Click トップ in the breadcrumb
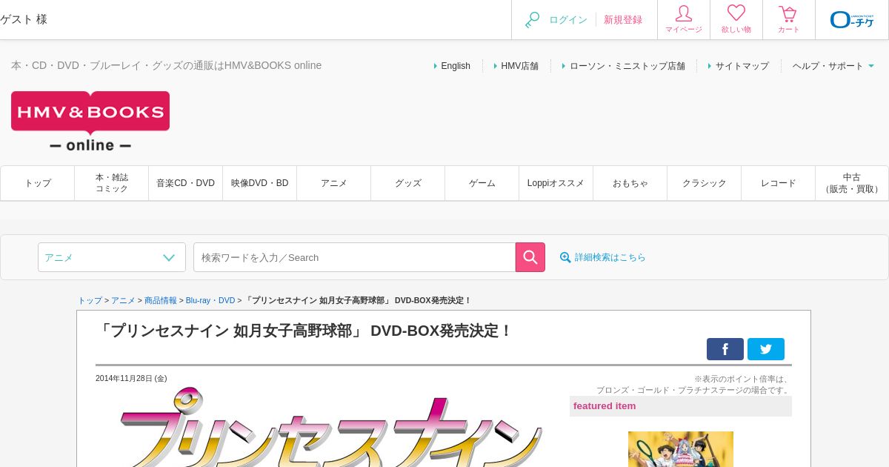 click(x=90, y=300)
